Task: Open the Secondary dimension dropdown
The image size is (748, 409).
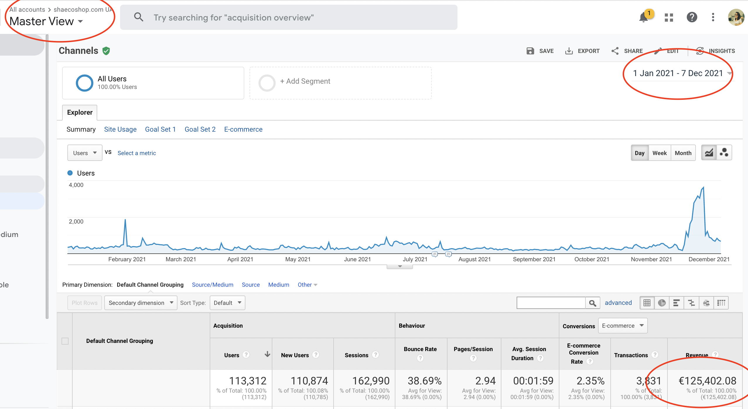Action: click(141, 303)
